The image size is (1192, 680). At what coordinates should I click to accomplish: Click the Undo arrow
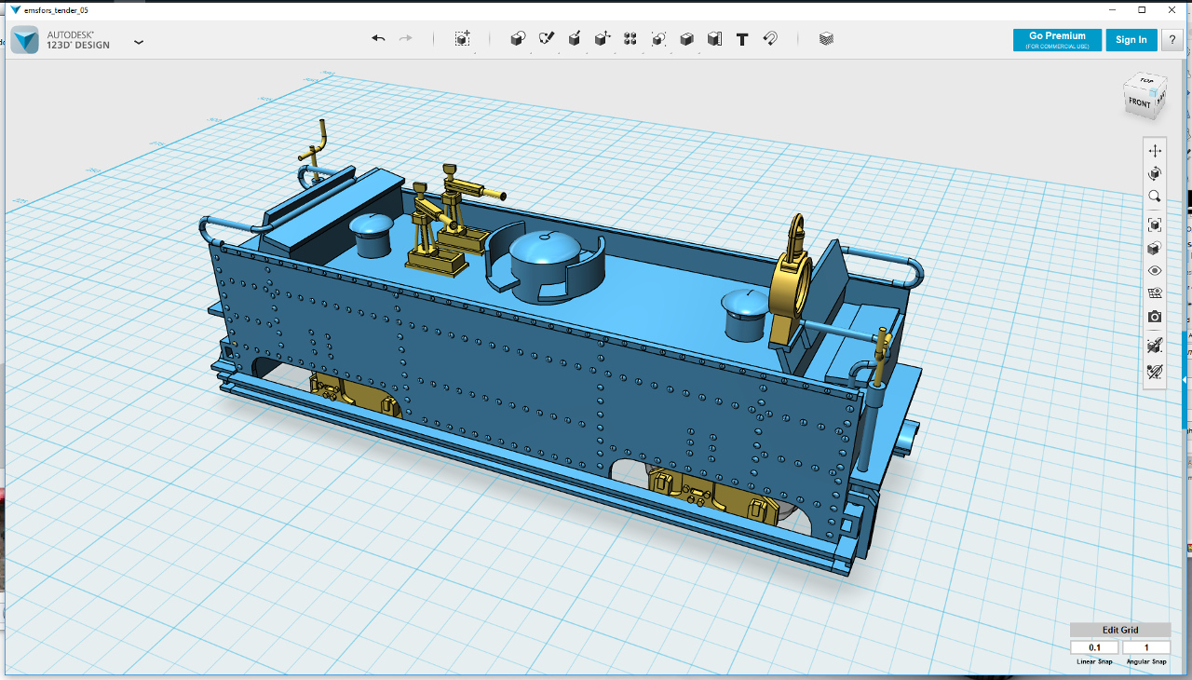click(378, 38)
